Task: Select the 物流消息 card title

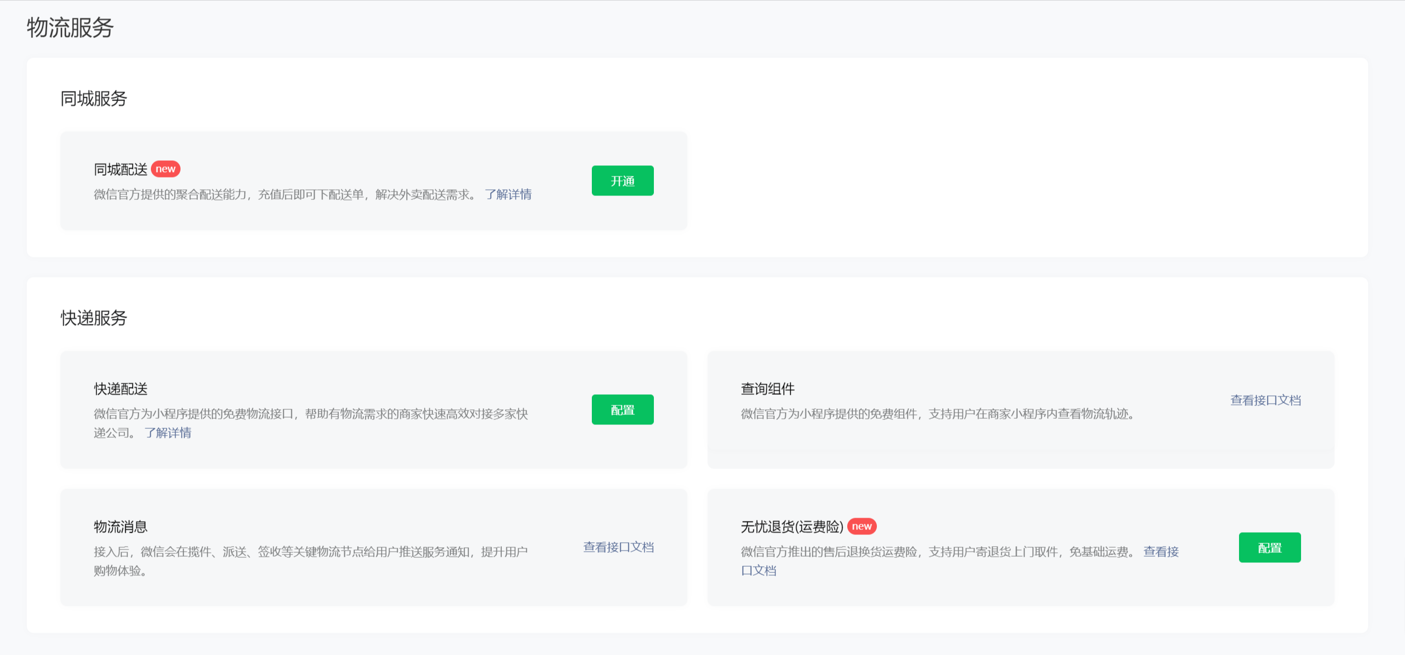Action: [x=120, y=527]
